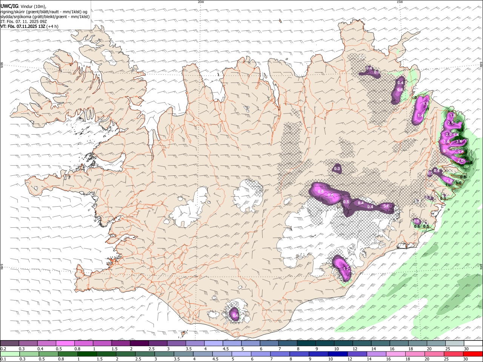This screenshot has height=362, width=483.
Task: Choose the deep navy blue 10 swatch in lower legend
Action: tap(338, 354)
